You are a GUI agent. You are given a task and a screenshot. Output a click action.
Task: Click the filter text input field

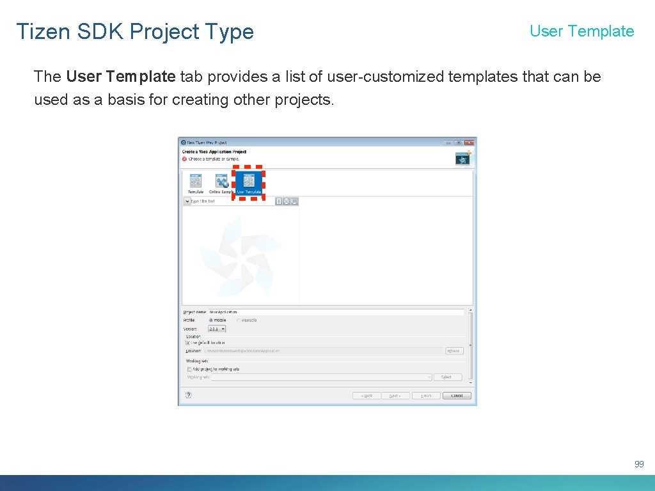tap(232, 201)
